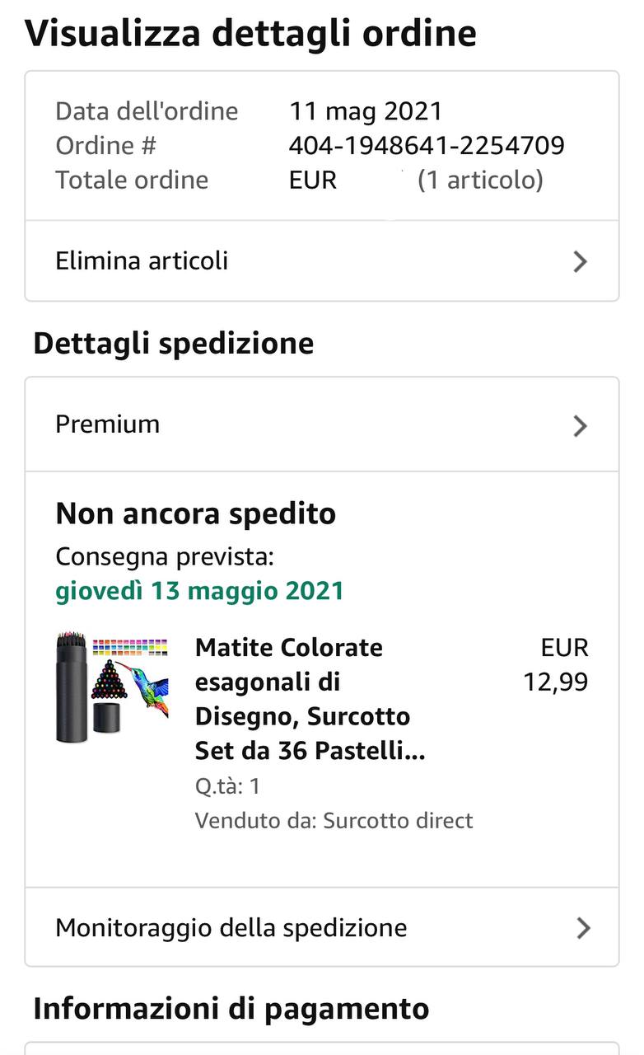The height and width of the screenshot is (1055, 644).
Task: Click the (1 articolo) item count
Action: click(x=480, y=181)
